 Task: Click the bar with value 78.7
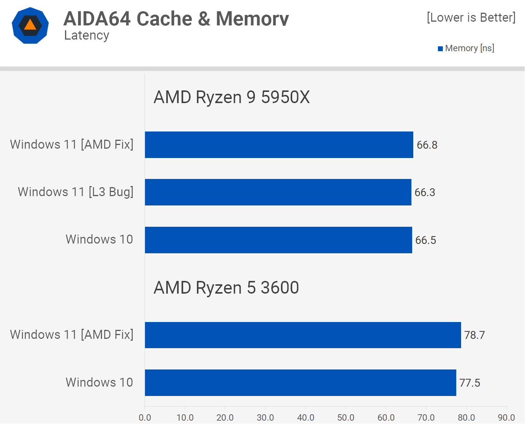[303, 335]
